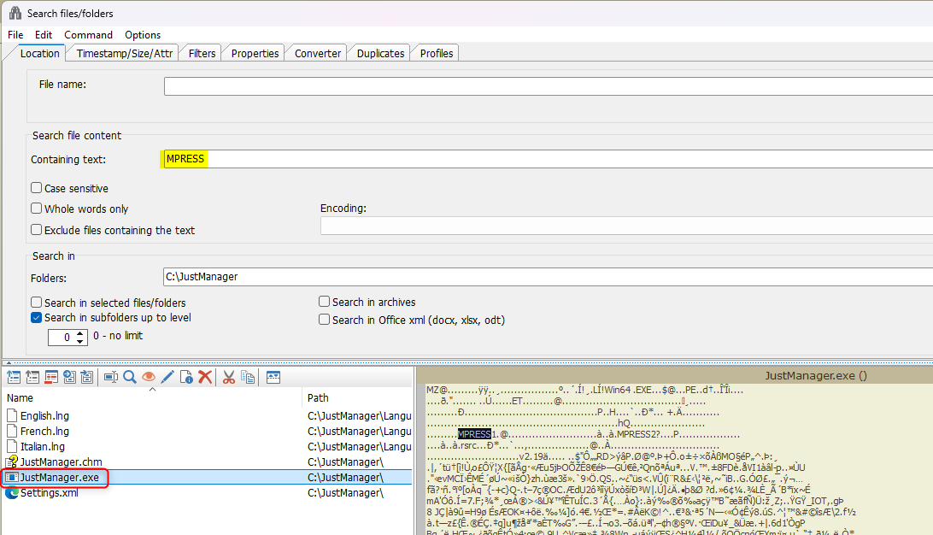The image size is (933, 535).
Task: Click the binoculars icon in title bar
Action: point(15,13)
